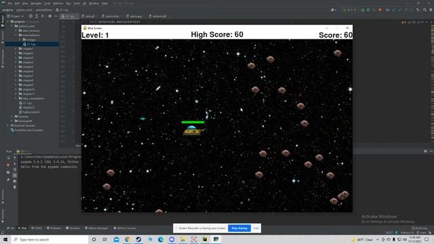Click the up arrow in Run console
Screen dimensions: 434x244
pos(15,158)
